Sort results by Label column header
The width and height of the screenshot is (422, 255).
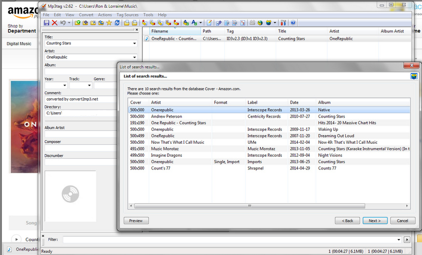pos(267,103)
